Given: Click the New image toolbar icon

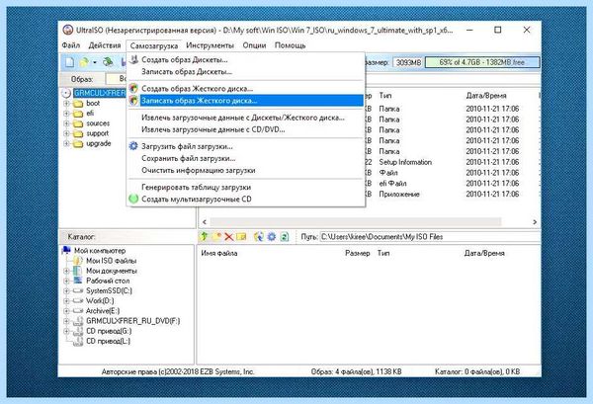Looking at the screenshot, I should (x=70, y=62).
